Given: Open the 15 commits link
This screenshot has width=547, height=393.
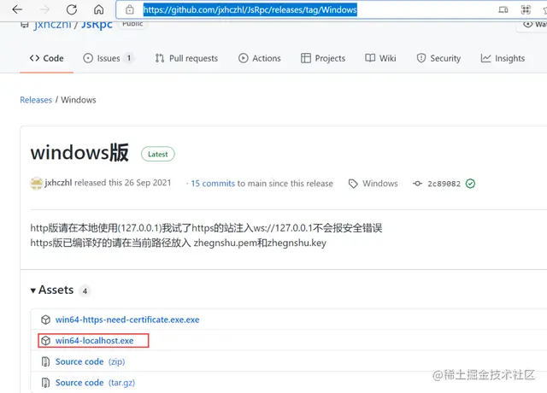Looking at the screenshot, I should (x=213, y=184).
